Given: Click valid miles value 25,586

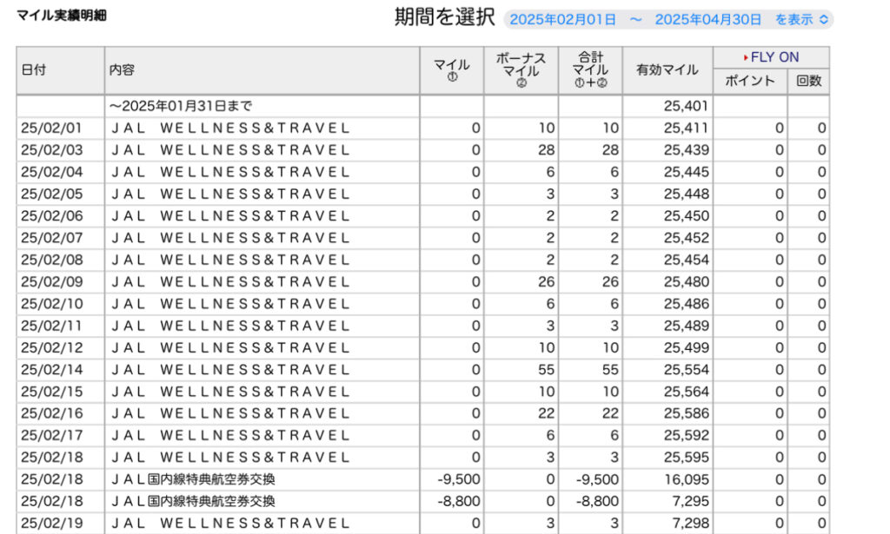Looking at the screenshot, I should [687, 414].
